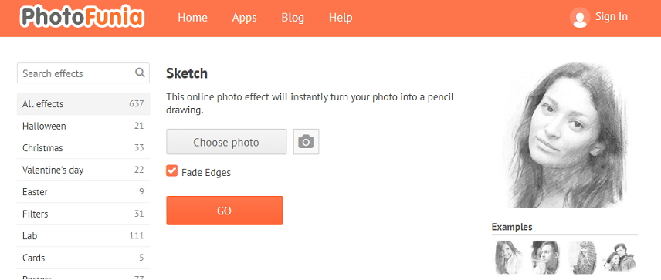Image resolution: width=661 pixels, height=280 pixels.
Task: Open the Lab effects category
Action: tap(83, 236)
